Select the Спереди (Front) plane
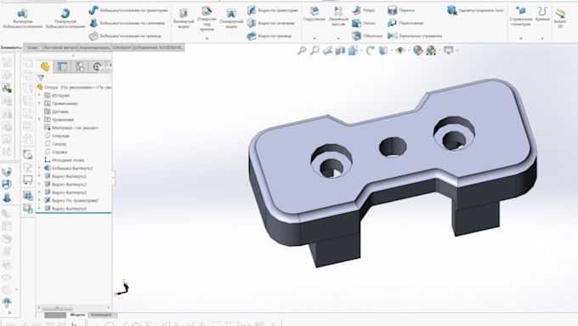Viewport: 578px width, 326px height. 57,136
